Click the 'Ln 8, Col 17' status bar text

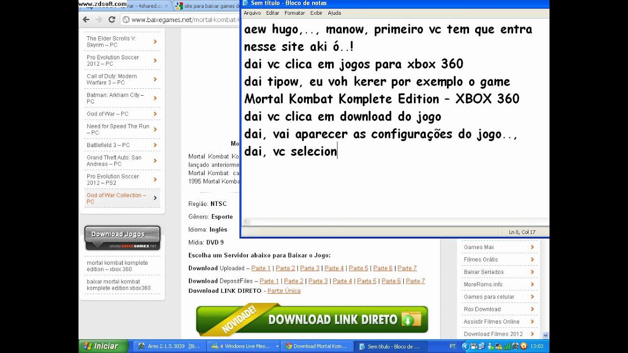522,232
